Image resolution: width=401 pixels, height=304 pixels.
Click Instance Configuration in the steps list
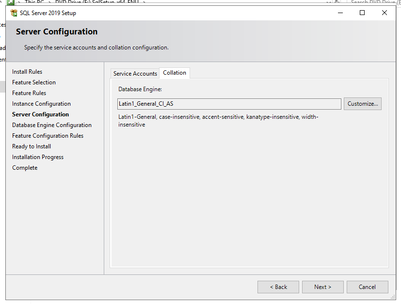click(41, 104)
